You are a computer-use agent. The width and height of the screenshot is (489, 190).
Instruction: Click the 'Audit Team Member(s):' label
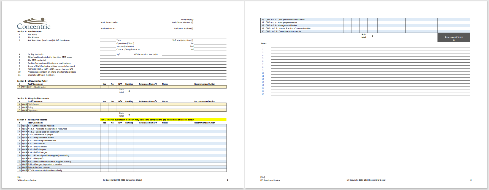183,23
